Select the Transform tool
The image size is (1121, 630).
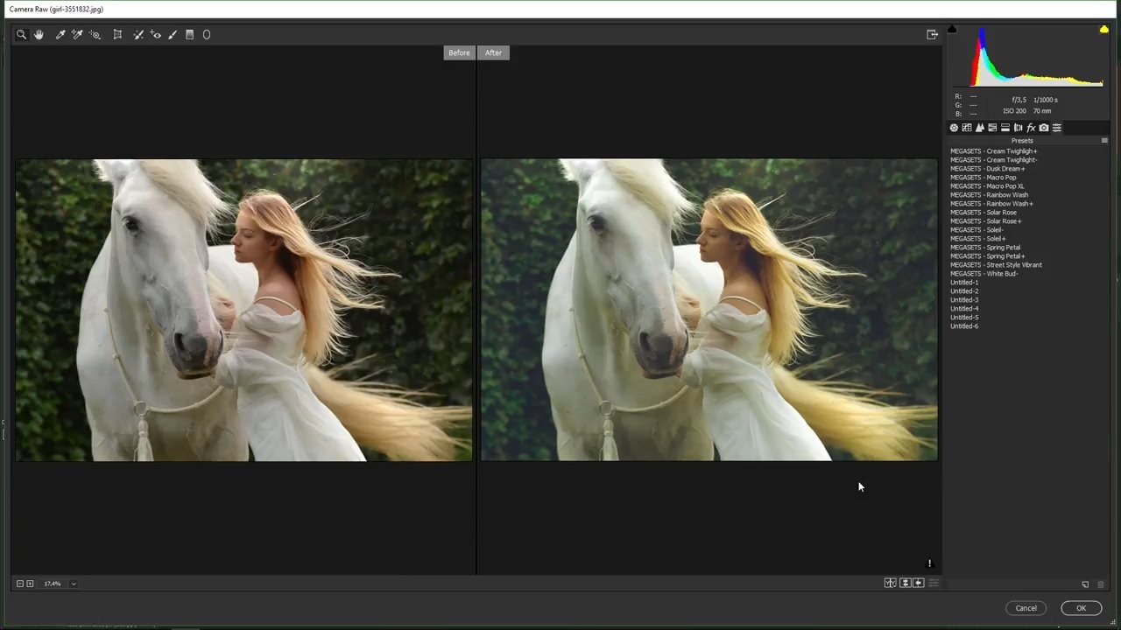point(117,35)
